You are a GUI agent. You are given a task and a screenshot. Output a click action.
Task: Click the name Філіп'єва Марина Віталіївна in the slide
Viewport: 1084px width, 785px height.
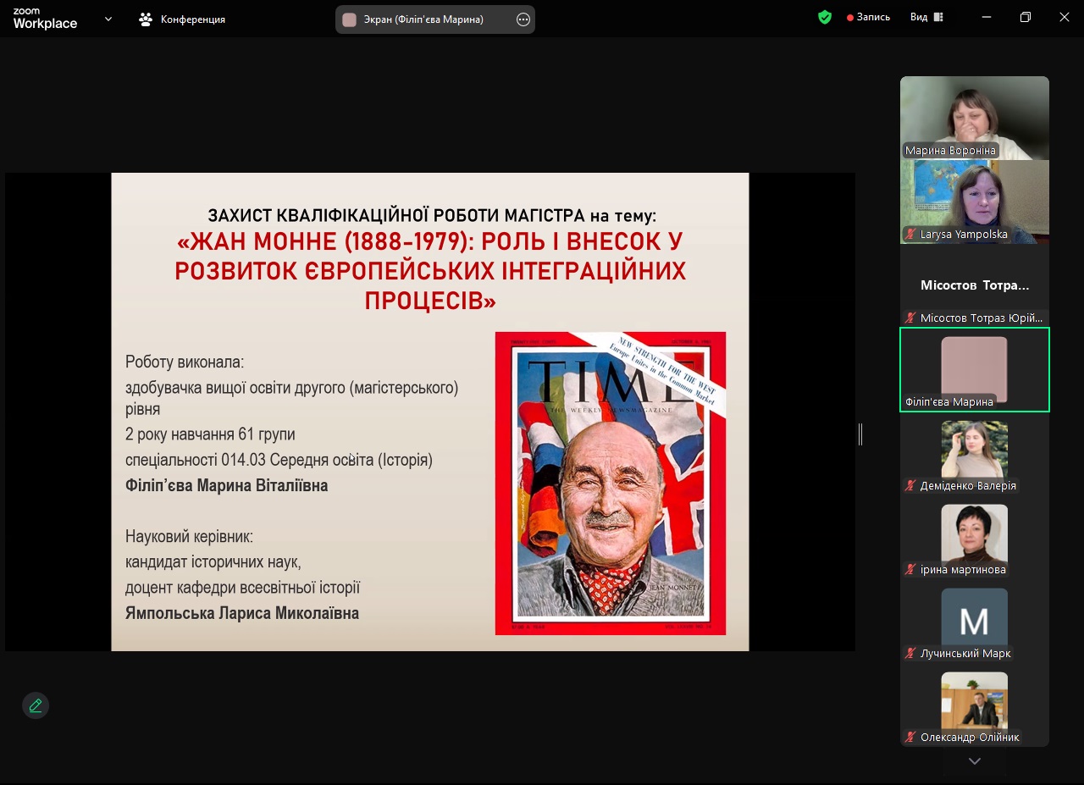pos(226,486)
